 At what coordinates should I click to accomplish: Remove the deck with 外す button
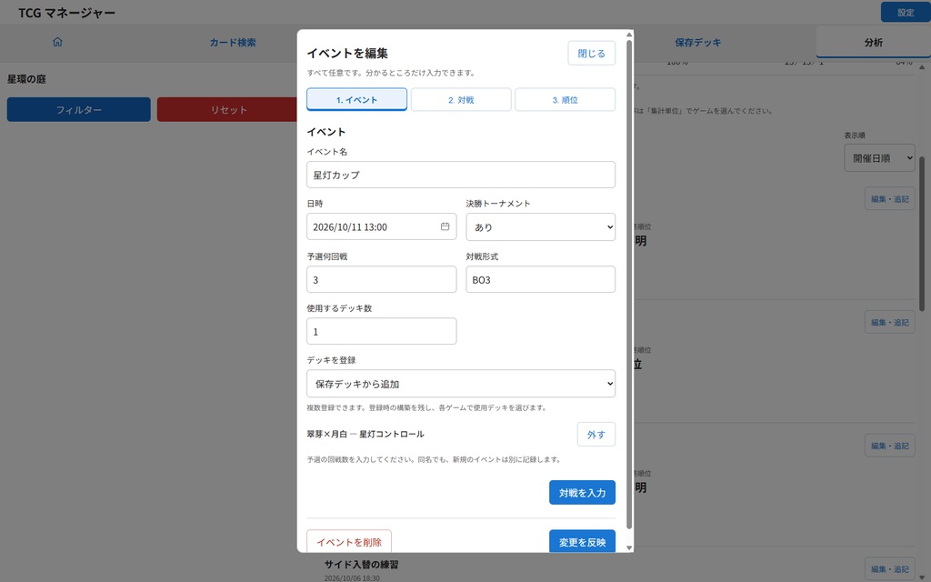click(596, 434)
